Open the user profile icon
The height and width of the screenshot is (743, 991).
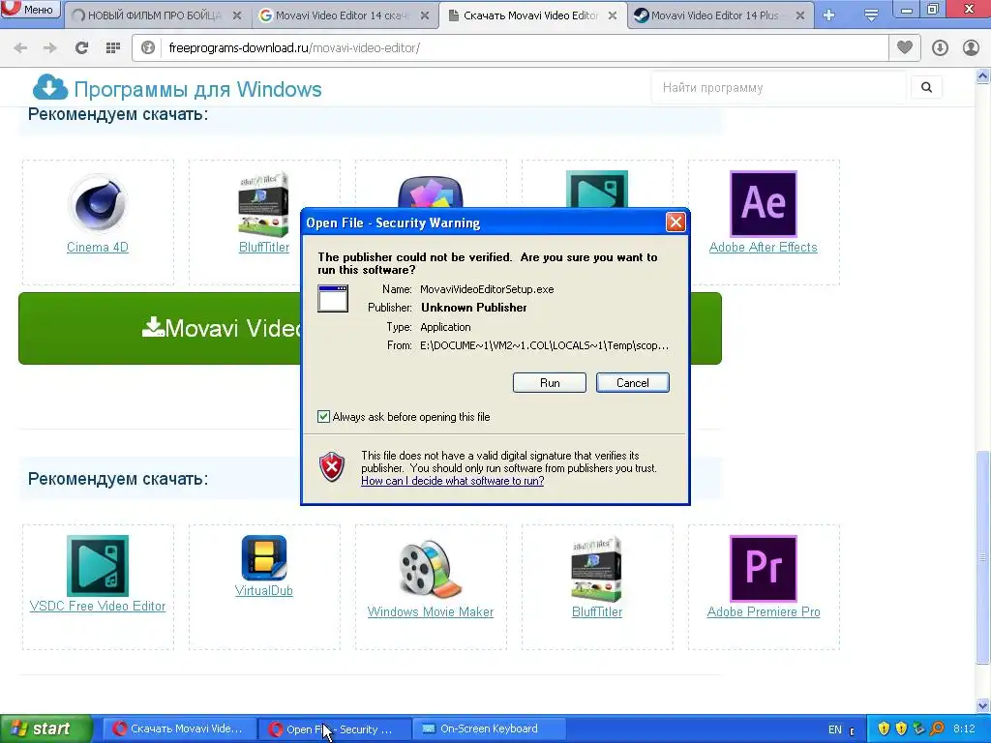[x=971, y=47]
